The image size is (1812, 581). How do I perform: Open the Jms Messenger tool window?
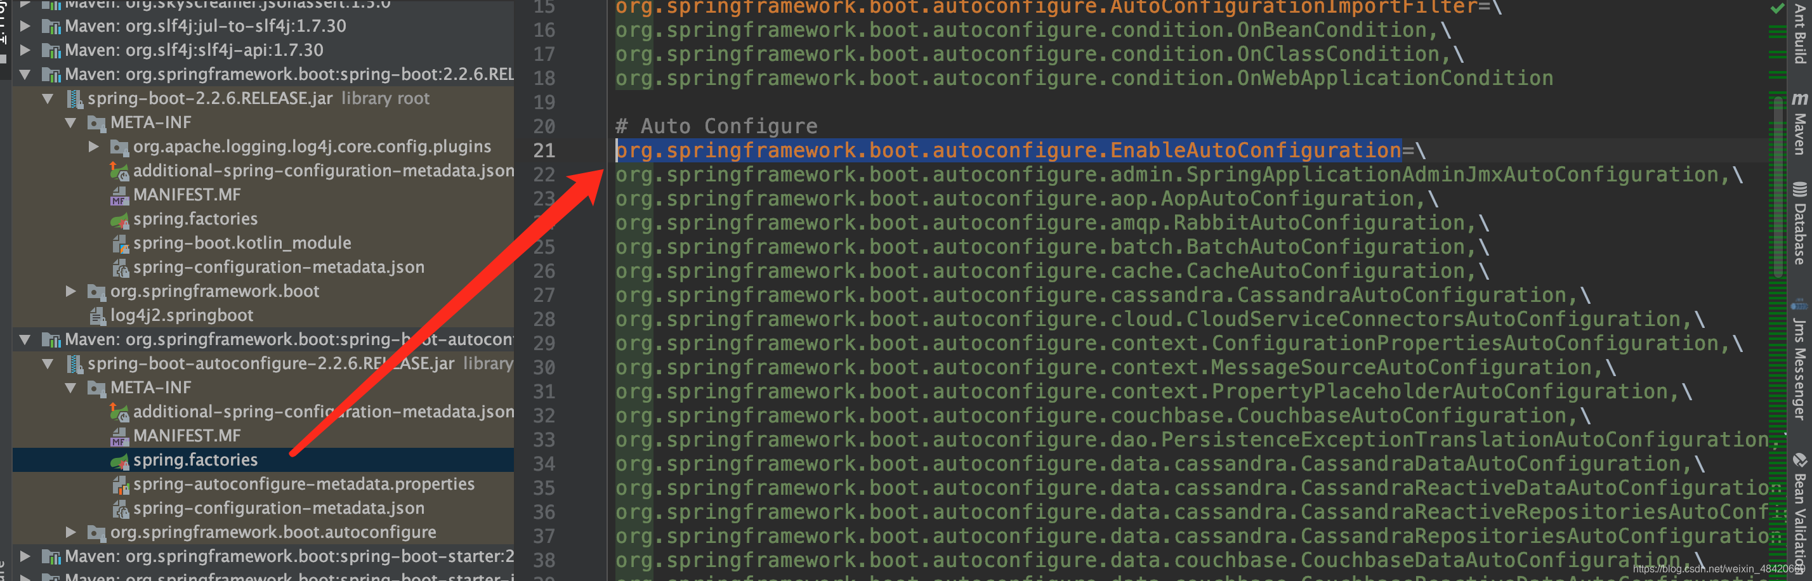click(1799, 369)
